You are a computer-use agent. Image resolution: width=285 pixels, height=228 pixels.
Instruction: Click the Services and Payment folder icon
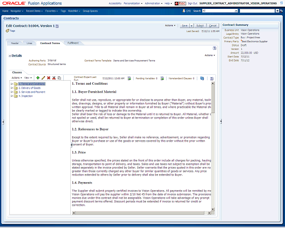[x=16, y=92]
